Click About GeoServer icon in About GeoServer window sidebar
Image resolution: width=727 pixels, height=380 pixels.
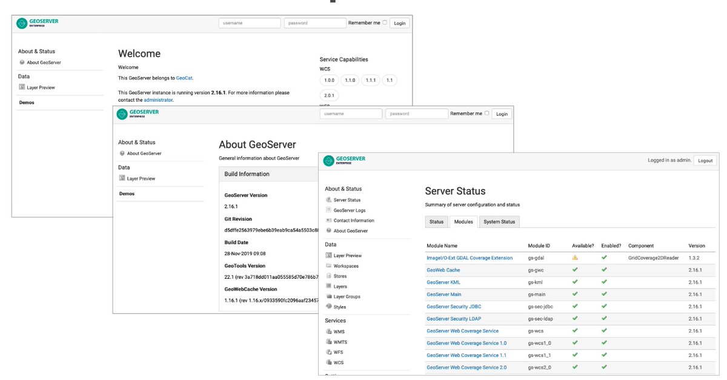point(122,153)
